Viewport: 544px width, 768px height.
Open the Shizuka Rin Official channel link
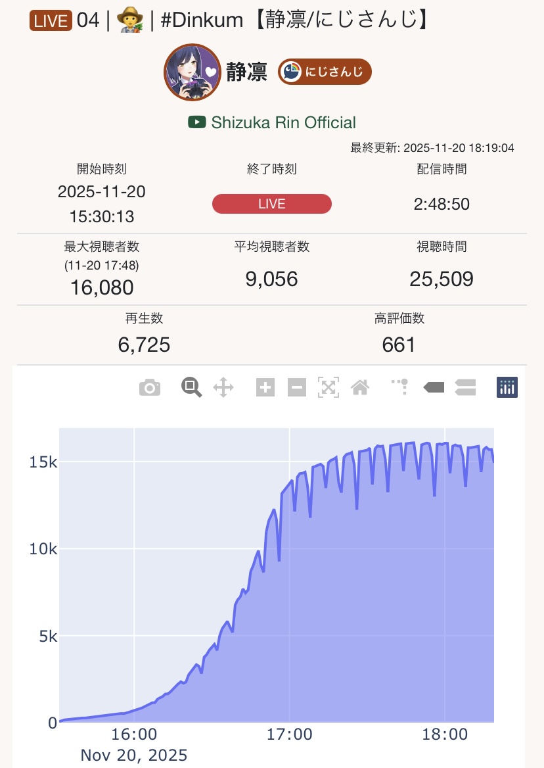point(283,122)
